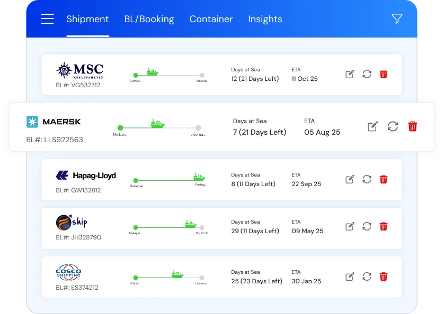Refresh the Fship shipment JH328790
444x314 pixels.
[367, 226]
